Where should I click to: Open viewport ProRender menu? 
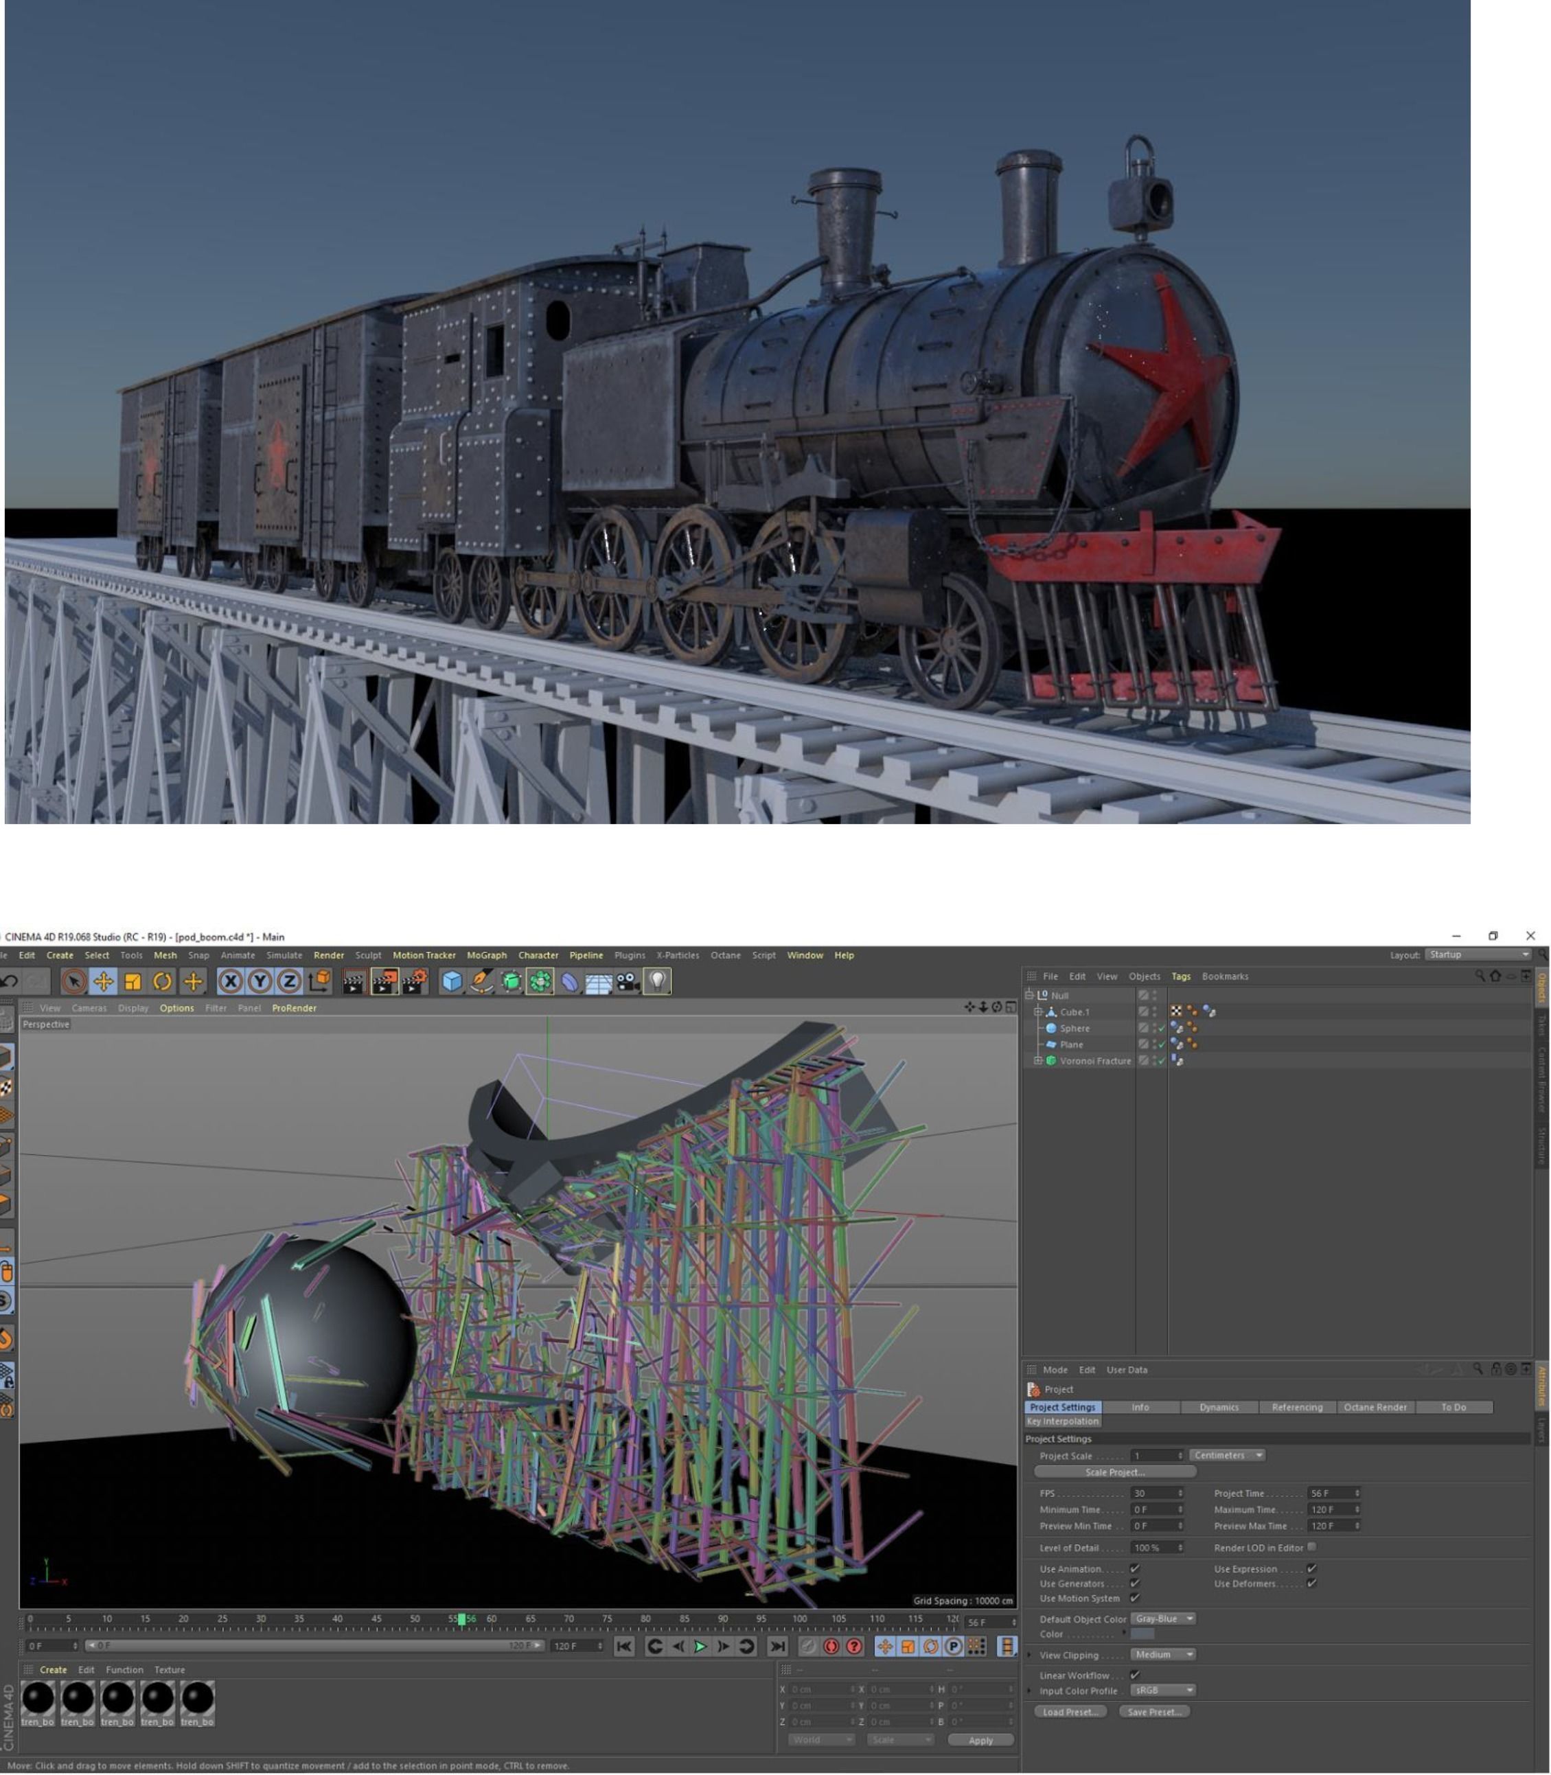295,1008
